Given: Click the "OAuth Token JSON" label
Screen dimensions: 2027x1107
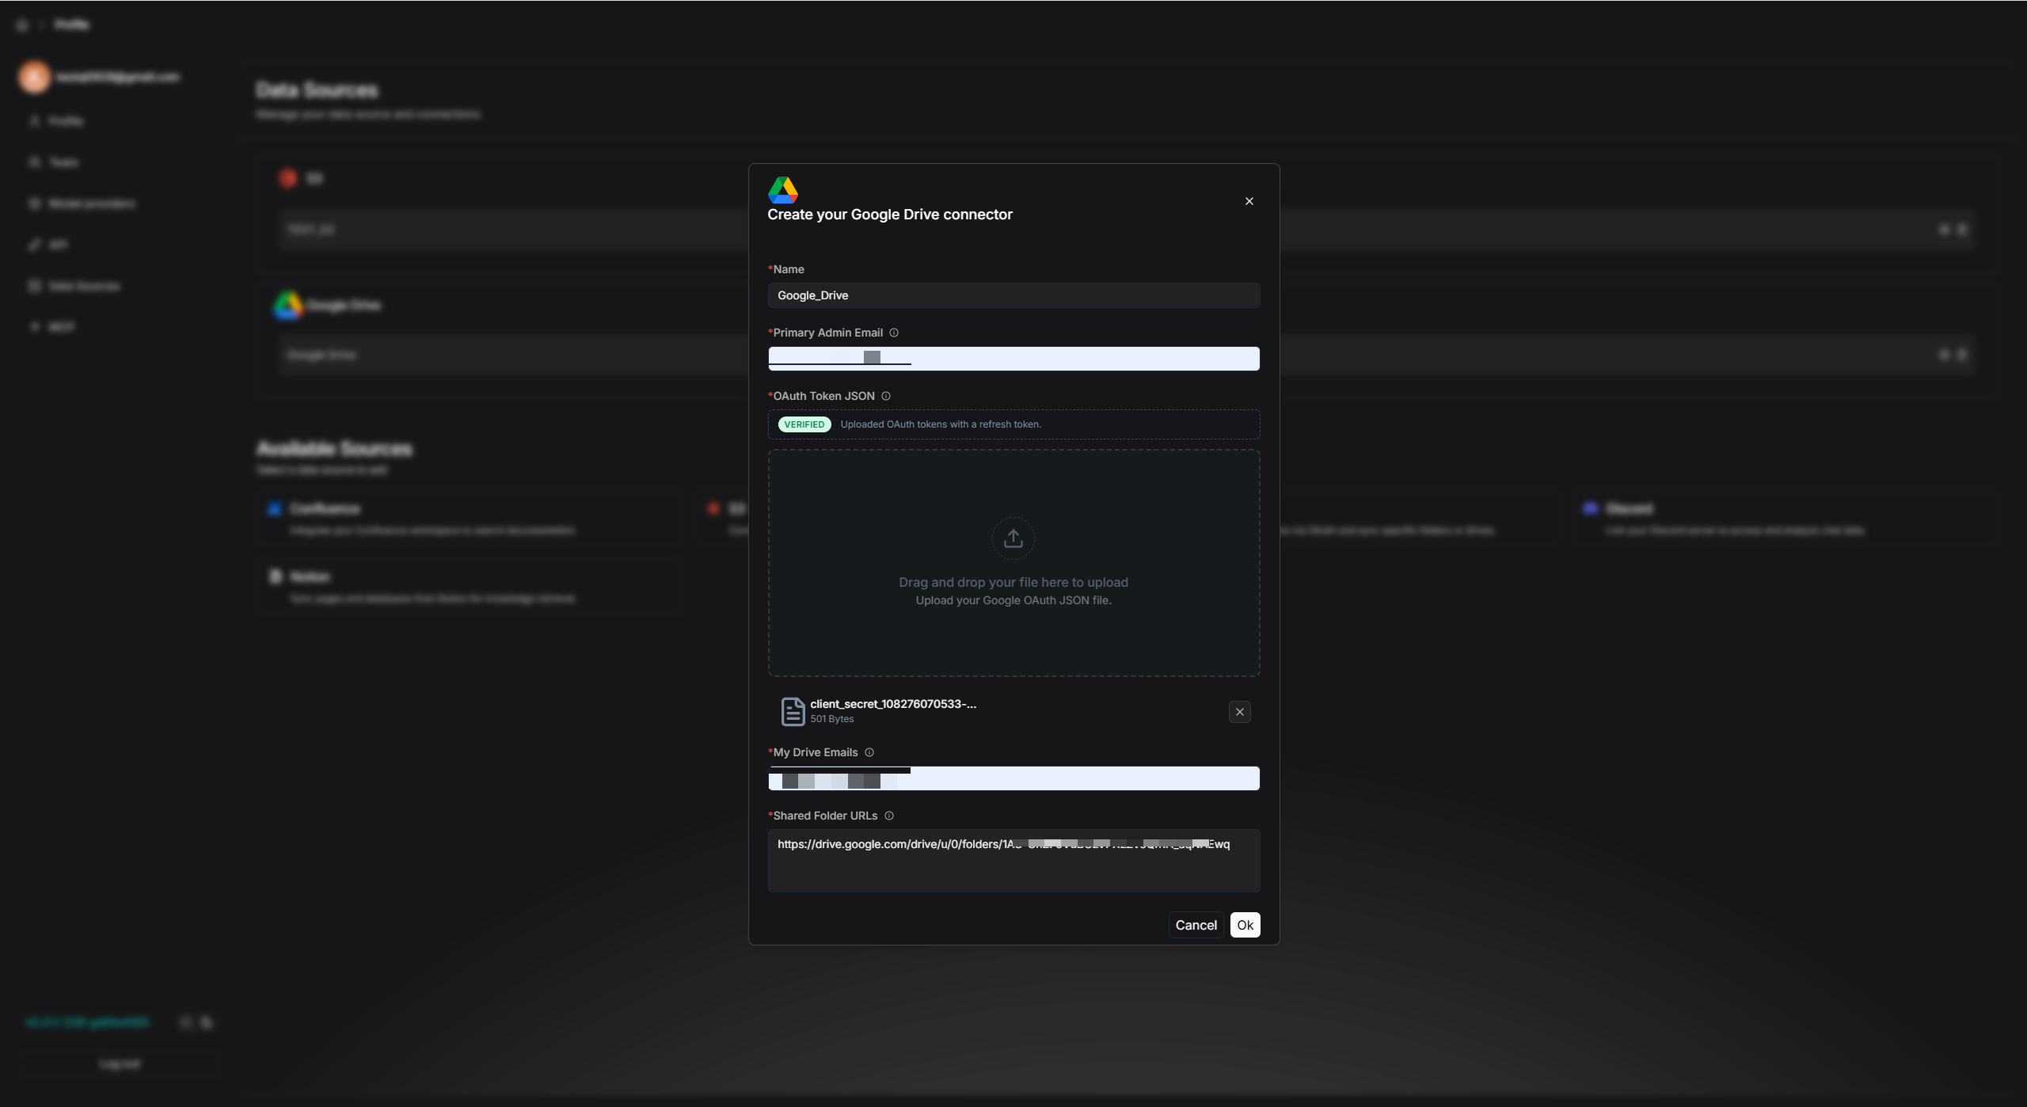Looking at the screenshot, I should 824,396.
